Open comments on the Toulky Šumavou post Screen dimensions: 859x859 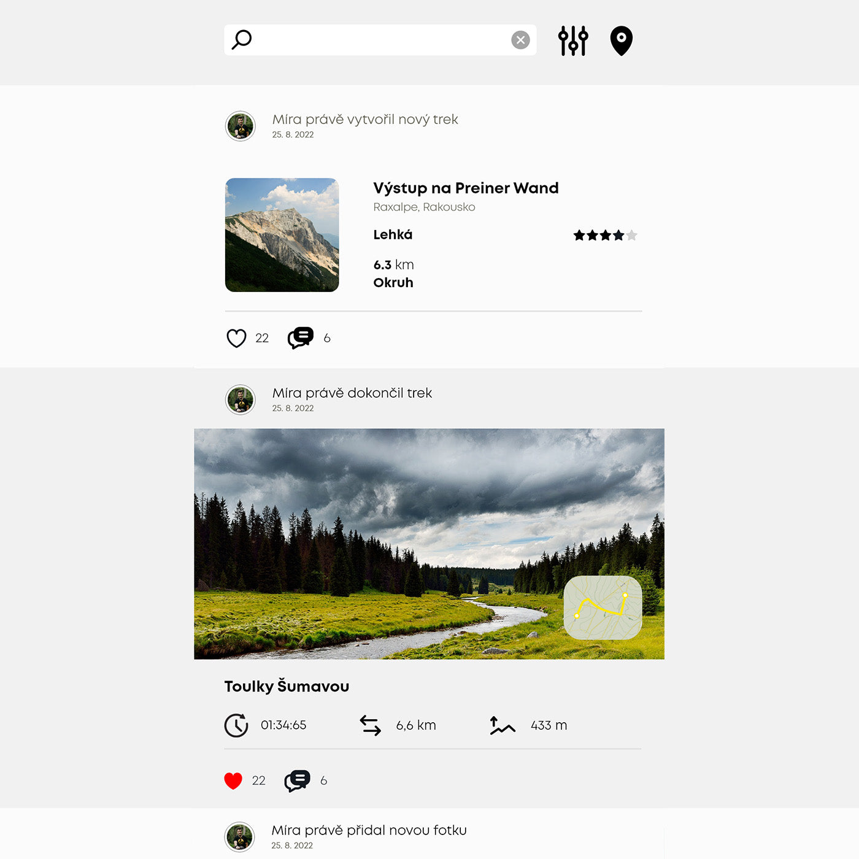coord(297,780)
